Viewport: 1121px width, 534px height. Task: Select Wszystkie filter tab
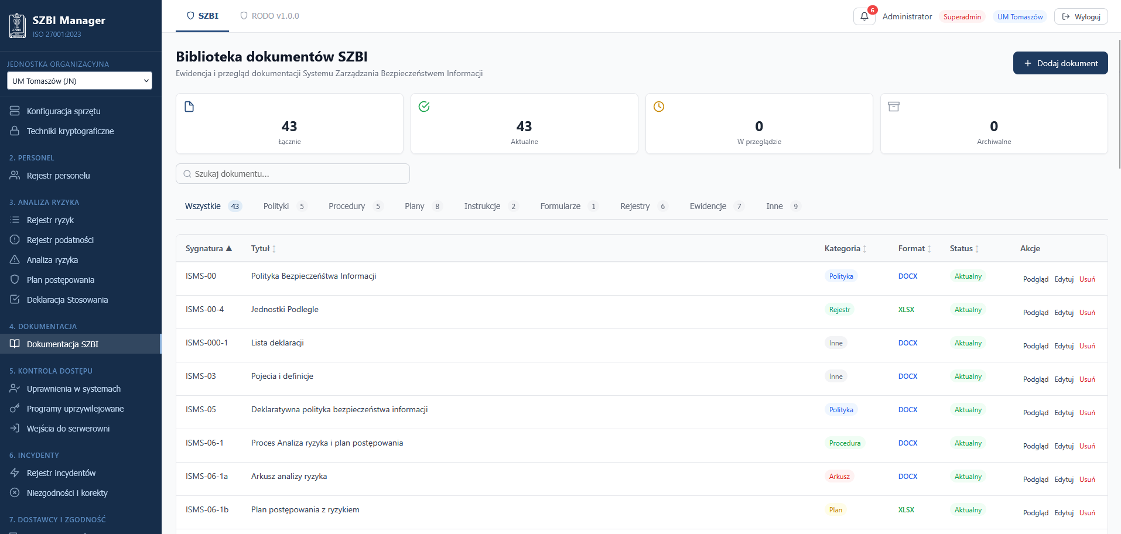[213, 206]
